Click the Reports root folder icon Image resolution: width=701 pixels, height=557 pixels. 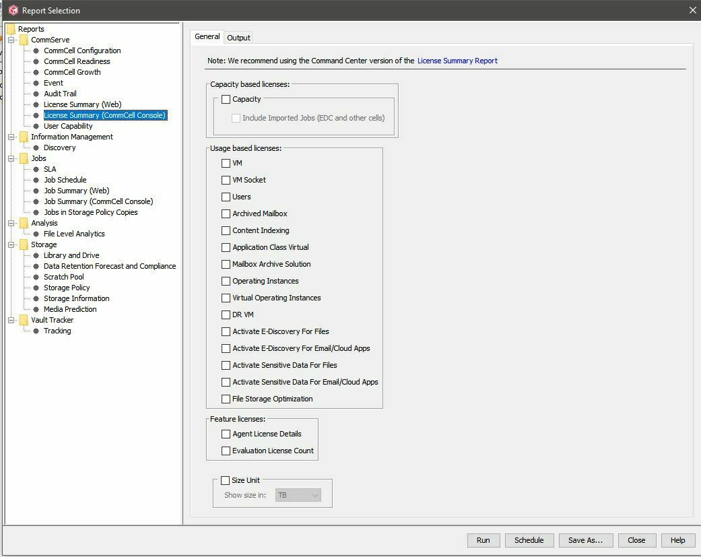click(11, 29)
